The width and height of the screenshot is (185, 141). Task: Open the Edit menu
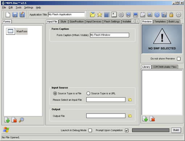(x=11, y=8)
